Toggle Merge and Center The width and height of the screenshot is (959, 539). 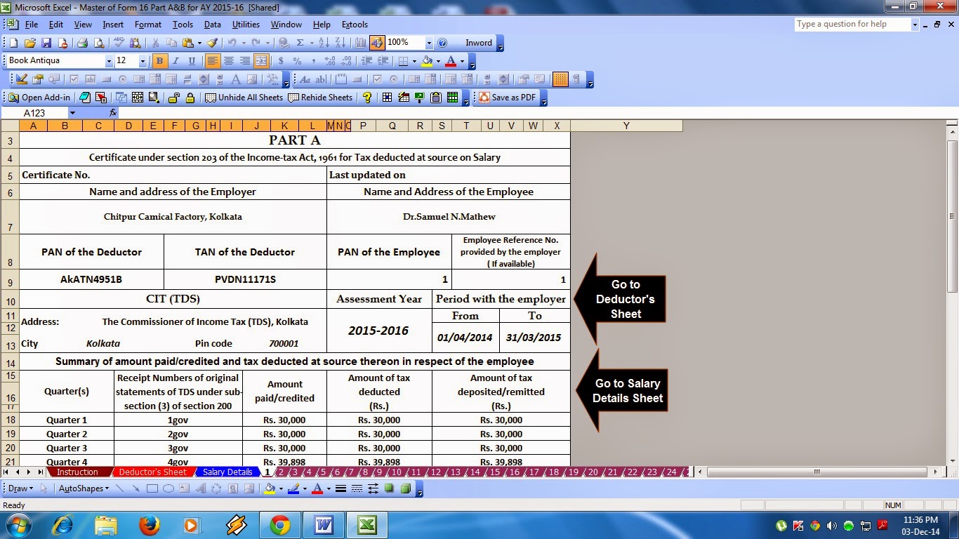coord(261,61)
